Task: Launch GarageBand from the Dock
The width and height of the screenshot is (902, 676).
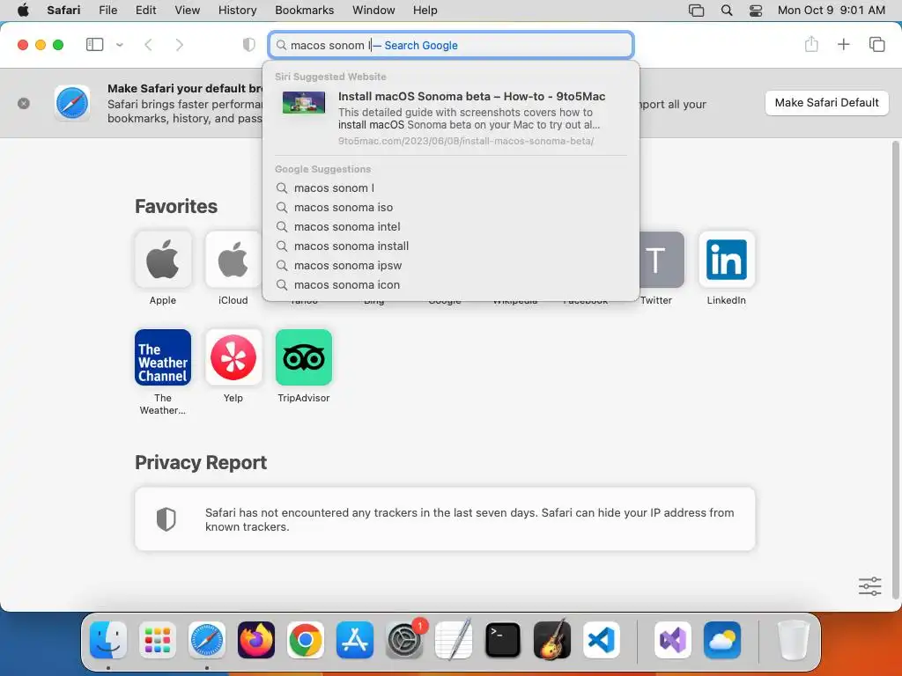Action: 552,640
